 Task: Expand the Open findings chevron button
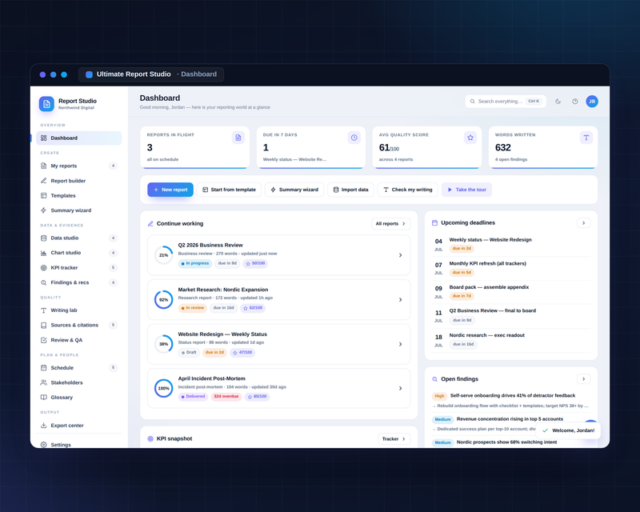(584, 379)
